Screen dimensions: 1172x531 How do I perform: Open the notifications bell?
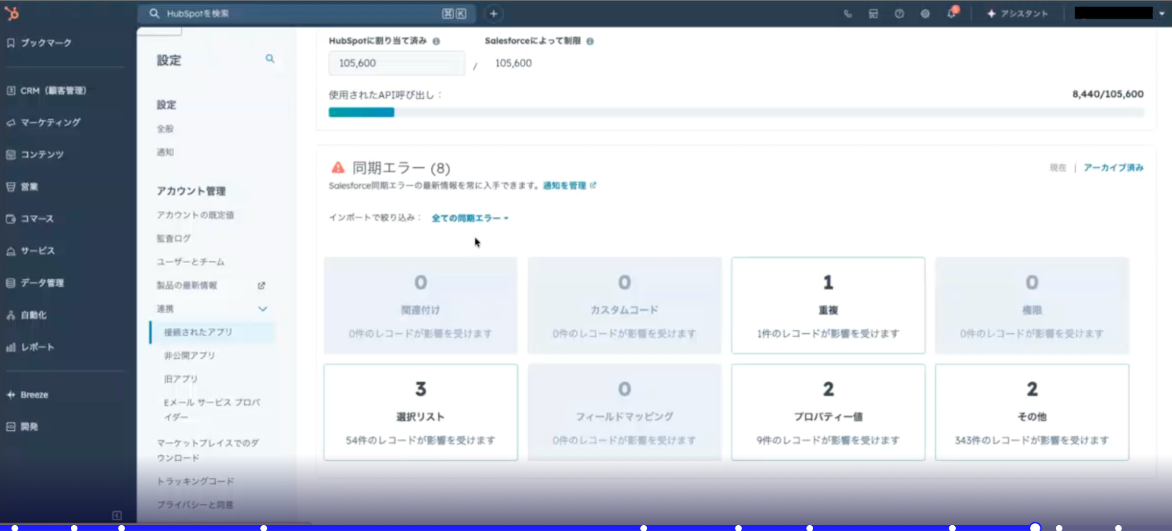[x=951, y=13]
